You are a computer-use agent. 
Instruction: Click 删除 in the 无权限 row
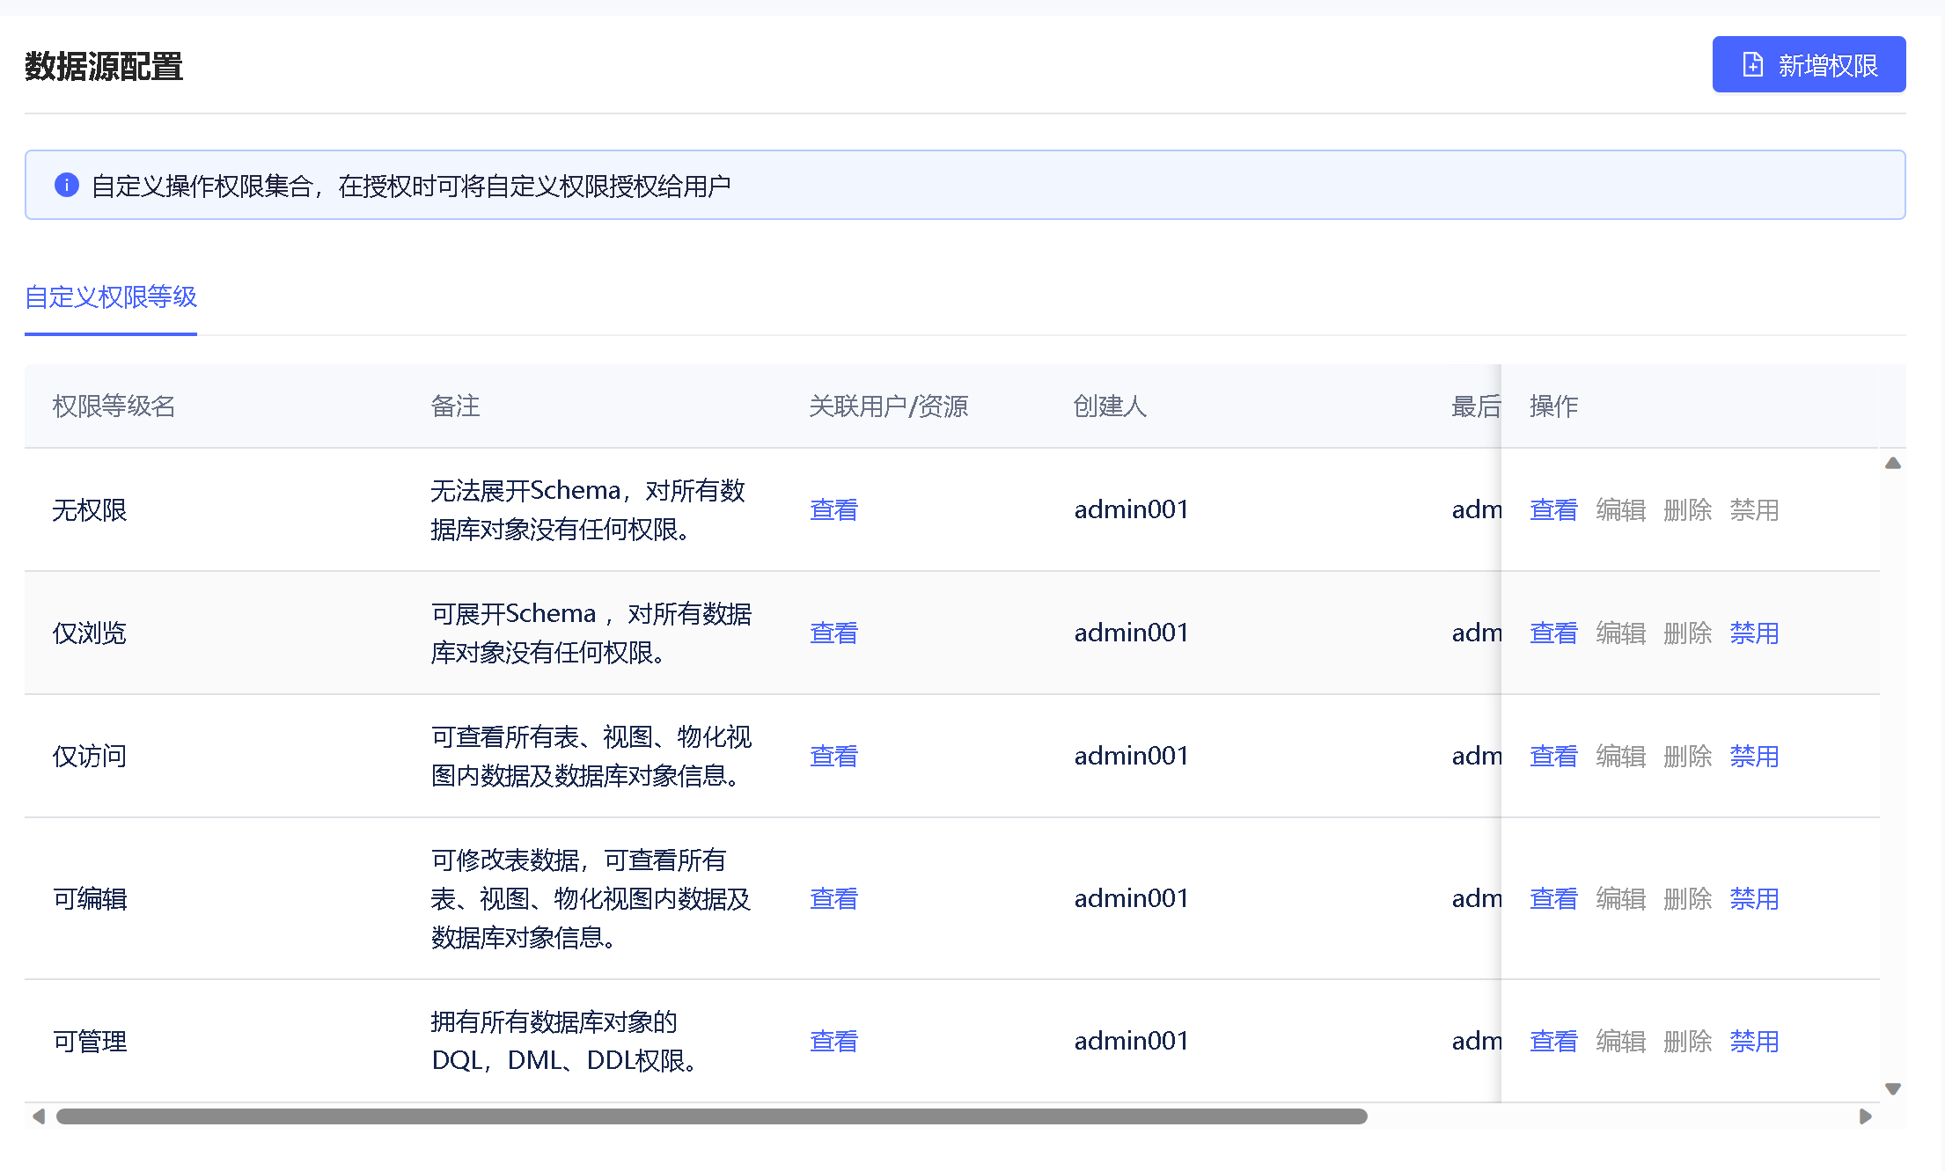(x=1687, y=510)
